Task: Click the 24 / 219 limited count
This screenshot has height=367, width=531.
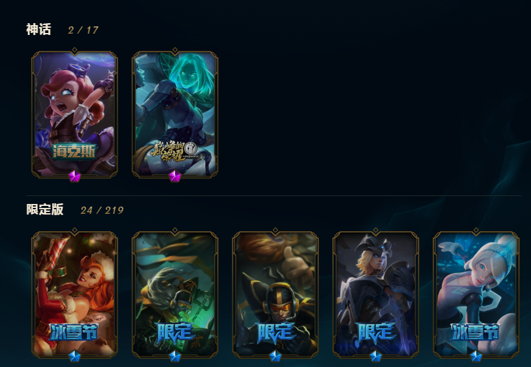Action: coord(102,211)
